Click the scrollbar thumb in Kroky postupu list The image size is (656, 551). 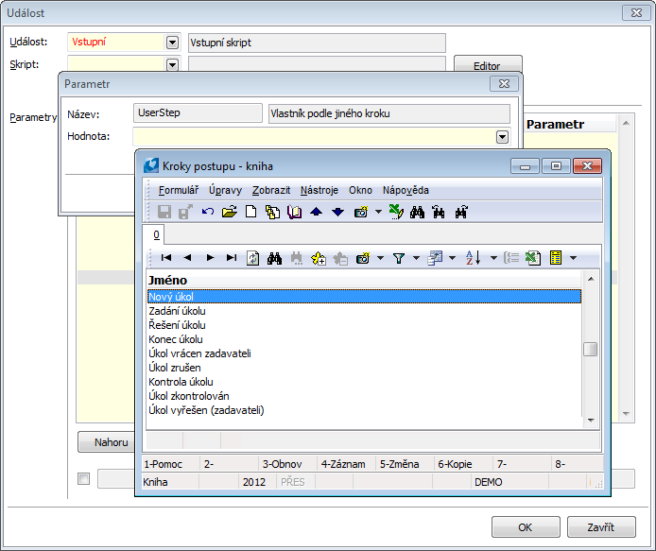(591, 349)
